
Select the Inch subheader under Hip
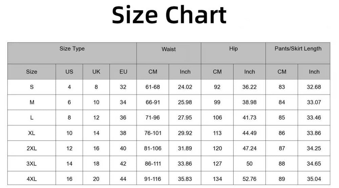(x=250, y=72)
